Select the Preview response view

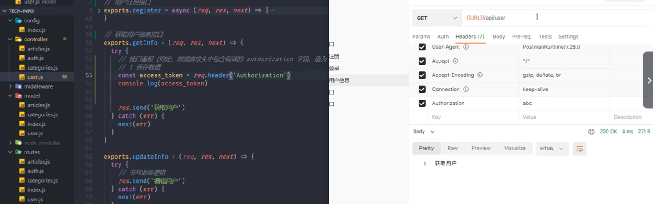(x=481, y=149)
